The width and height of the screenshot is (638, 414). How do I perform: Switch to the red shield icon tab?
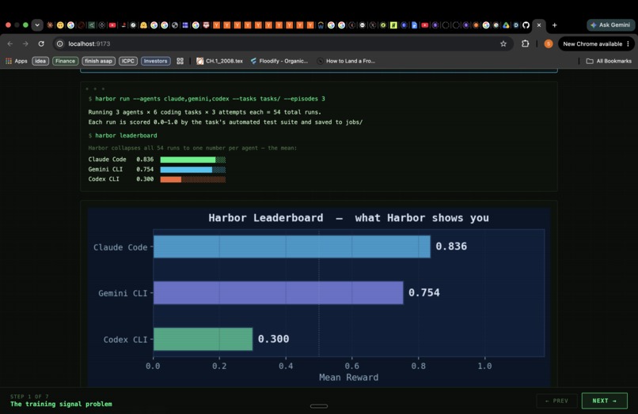(x=206, y=25)
